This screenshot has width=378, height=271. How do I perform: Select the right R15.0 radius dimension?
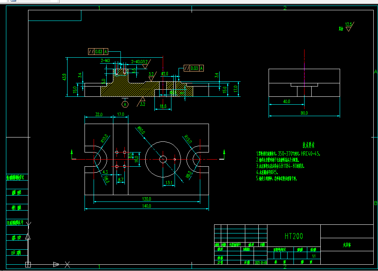coord(188,139)
